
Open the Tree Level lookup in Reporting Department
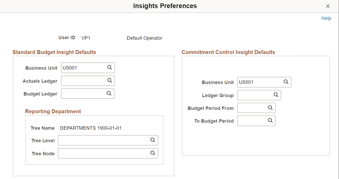pos(153,140)
